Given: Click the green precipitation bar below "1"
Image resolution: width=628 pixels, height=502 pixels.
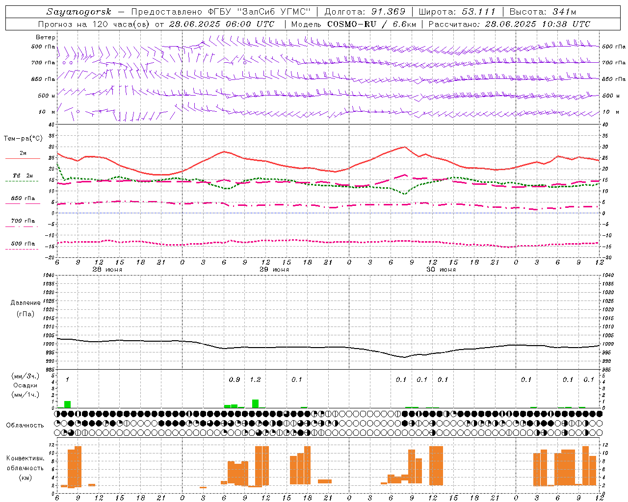Looking at the screenshot, I should (x=68, y=404).
